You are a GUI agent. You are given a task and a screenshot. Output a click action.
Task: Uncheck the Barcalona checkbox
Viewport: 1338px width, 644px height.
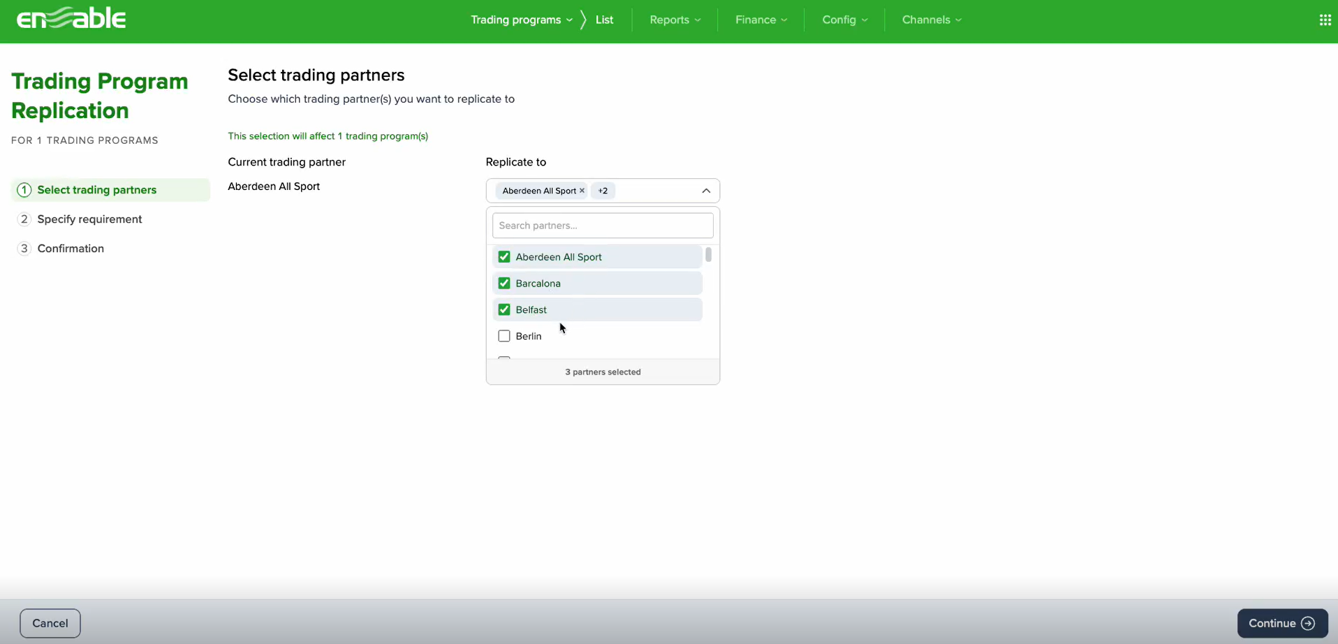point(504,284)
